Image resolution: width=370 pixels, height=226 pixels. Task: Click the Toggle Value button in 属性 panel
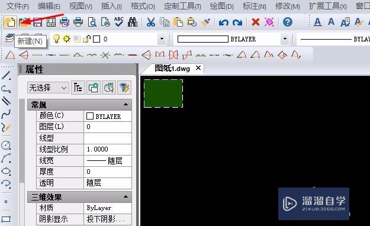click(78, 88)
